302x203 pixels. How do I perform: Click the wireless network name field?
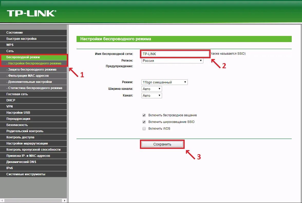tap(175, 54)
